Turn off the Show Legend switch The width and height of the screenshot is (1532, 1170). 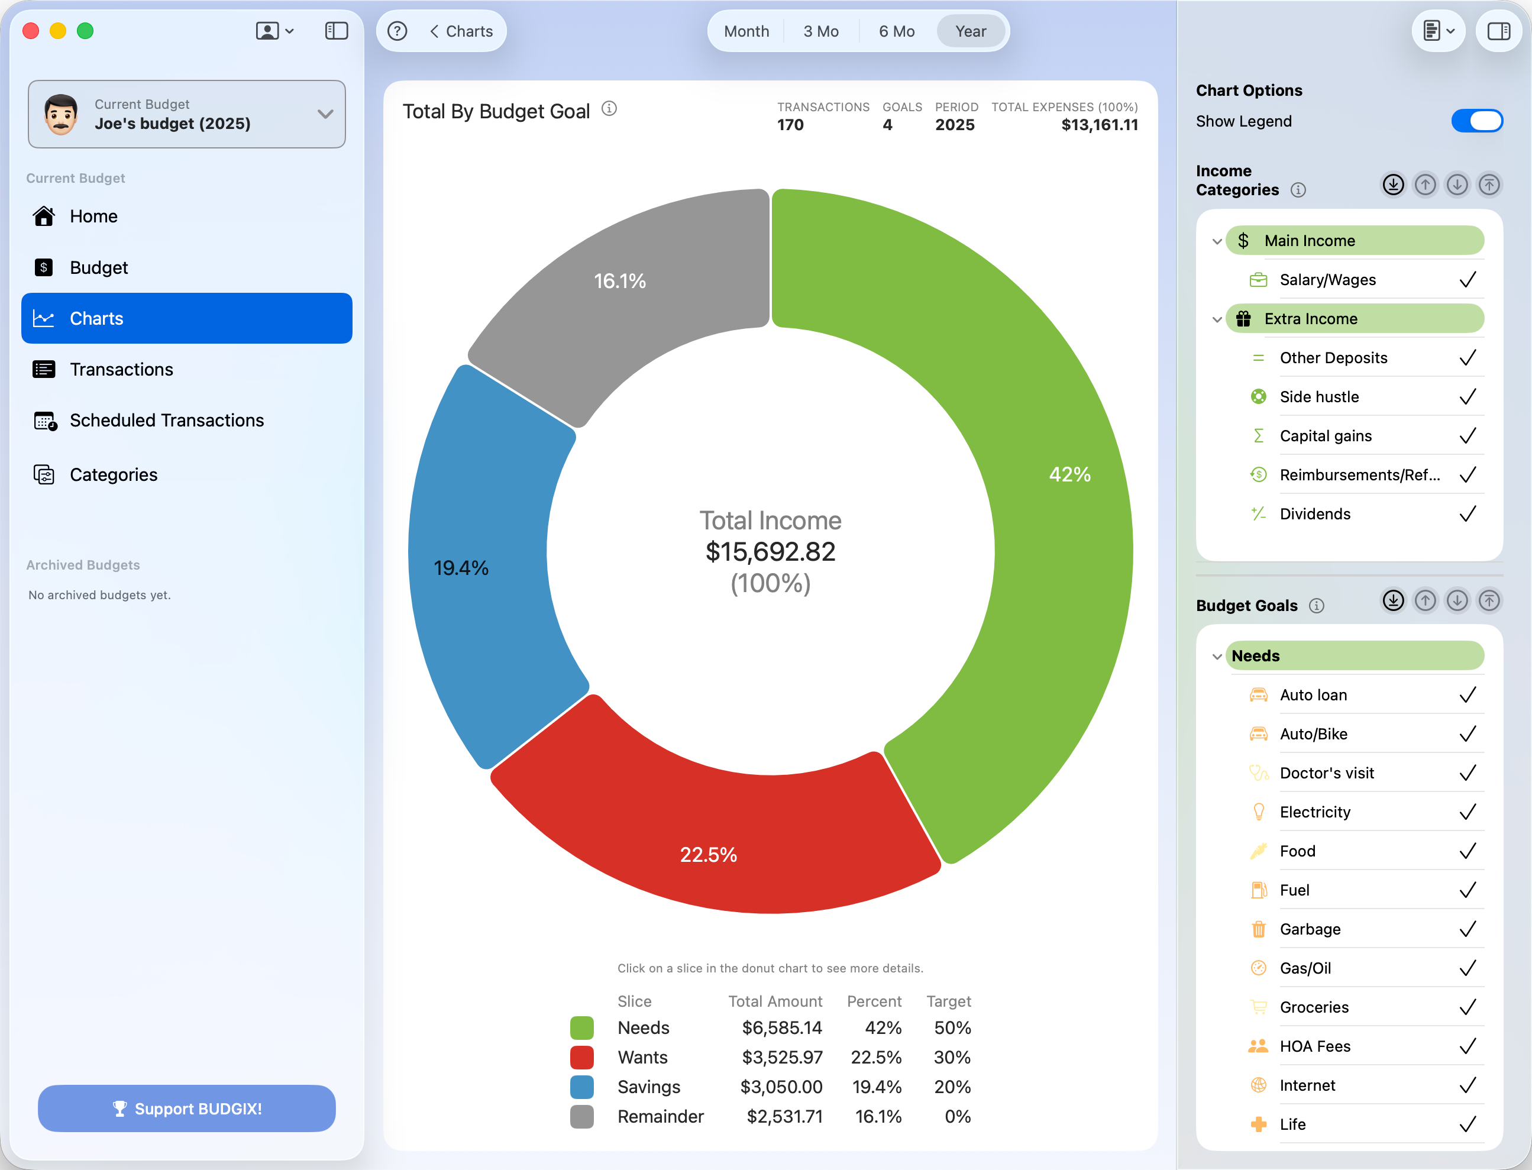pyautogui.click(x=1476, y=121)
